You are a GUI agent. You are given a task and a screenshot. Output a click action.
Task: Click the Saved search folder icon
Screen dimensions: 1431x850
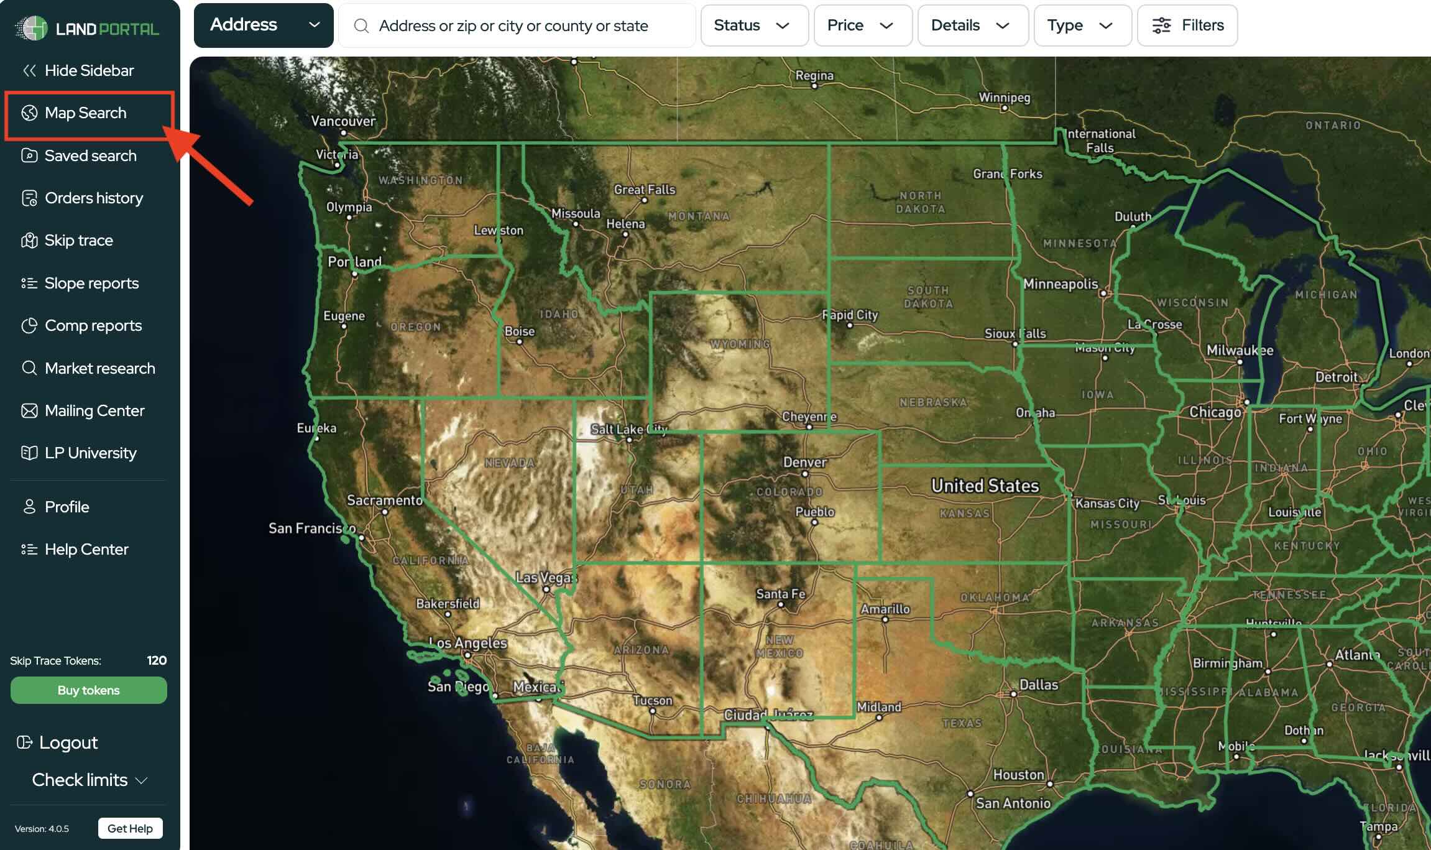coord(29,155)
